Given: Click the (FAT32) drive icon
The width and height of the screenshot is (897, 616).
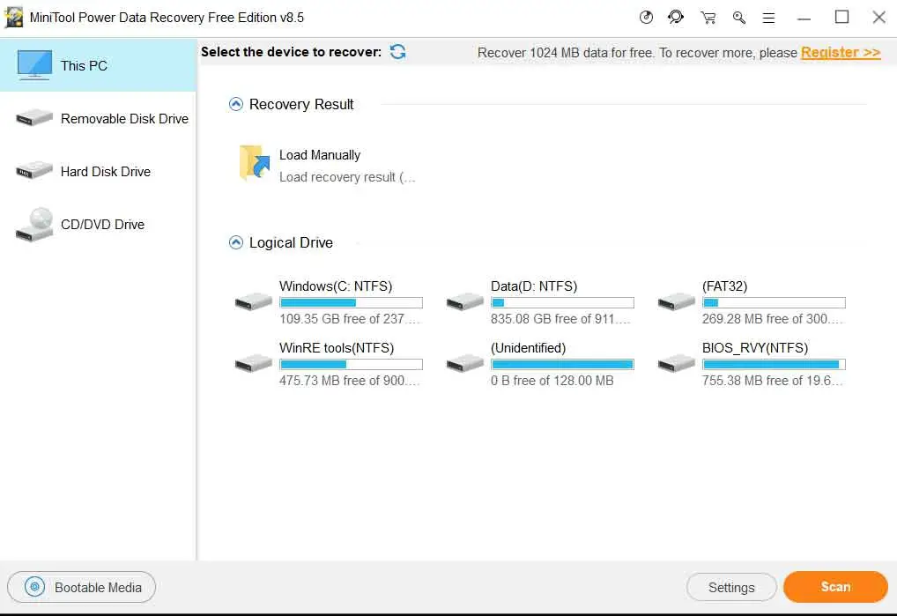Looking at the screenshot, I should 677,301.
